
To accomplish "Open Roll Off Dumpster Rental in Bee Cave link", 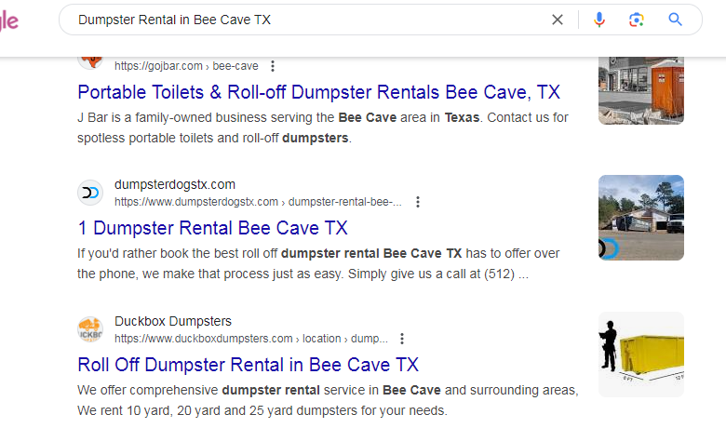I will [x=248, y=364].
